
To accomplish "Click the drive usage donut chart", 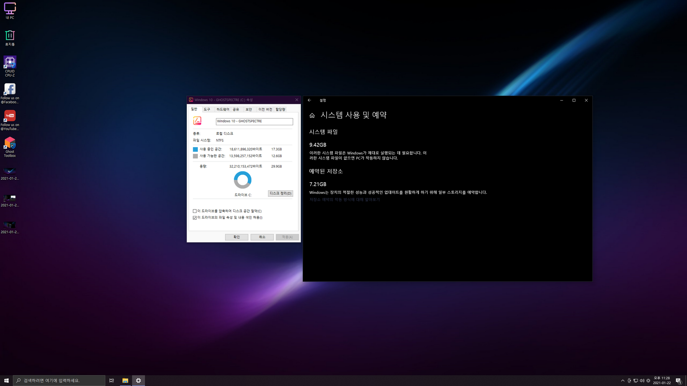I will click(243, 180).
